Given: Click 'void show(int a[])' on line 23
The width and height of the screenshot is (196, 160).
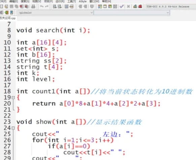Looking at the screenshot, I should point(52,122).
